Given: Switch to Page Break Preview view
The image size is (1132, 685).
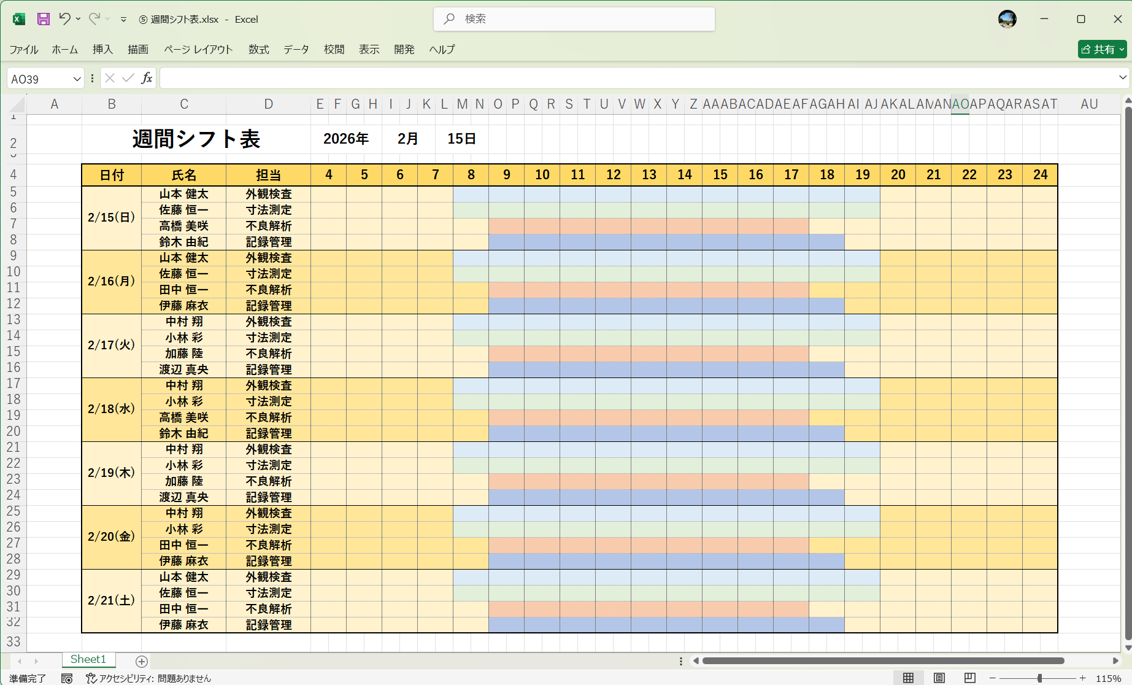Looking at the screenshot, I should point(968,678).
